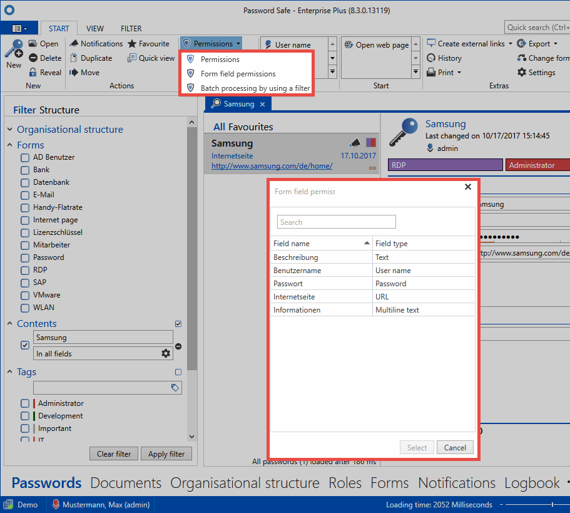
Task: Mark record as Favourite
Action: click(149, 44)
